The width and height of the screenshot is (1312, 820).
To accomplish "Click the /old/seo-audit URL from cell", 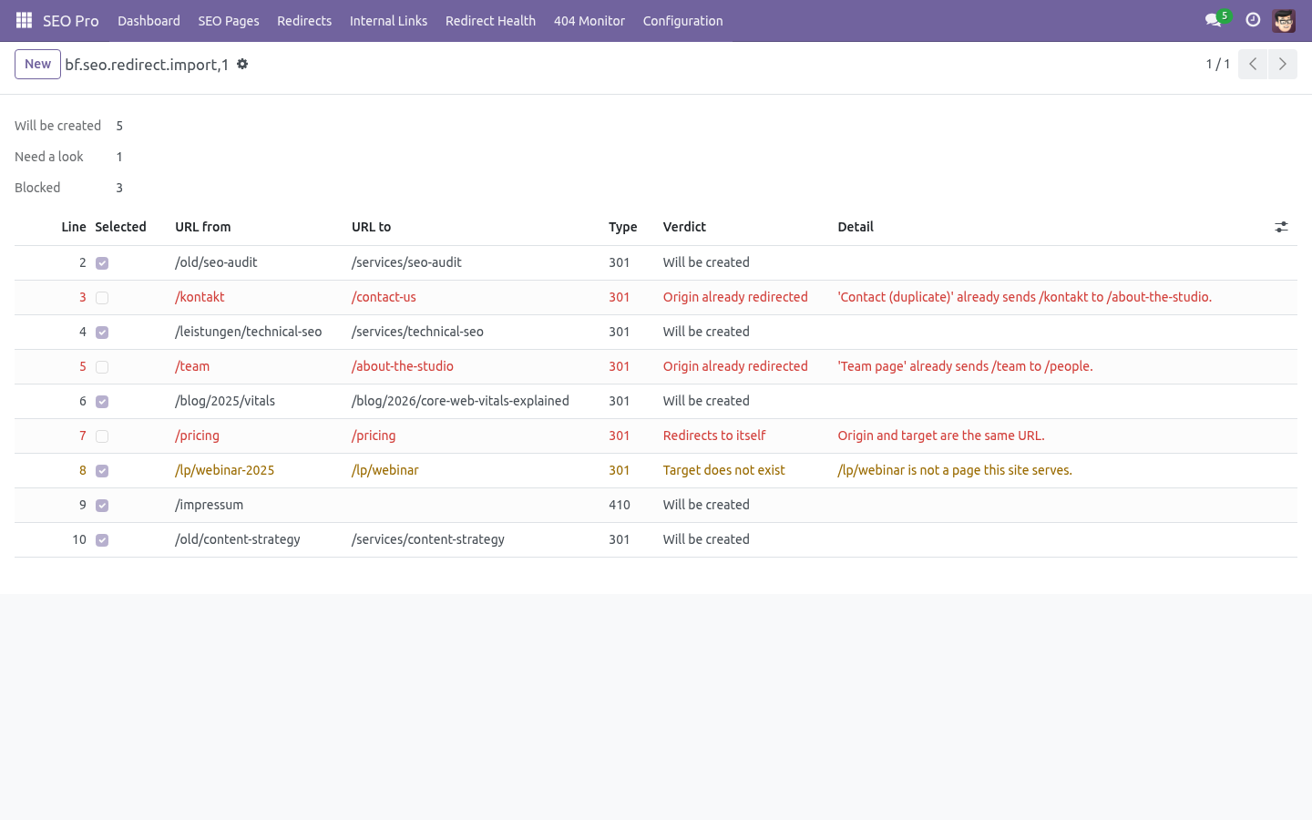I will pos(216,262).
